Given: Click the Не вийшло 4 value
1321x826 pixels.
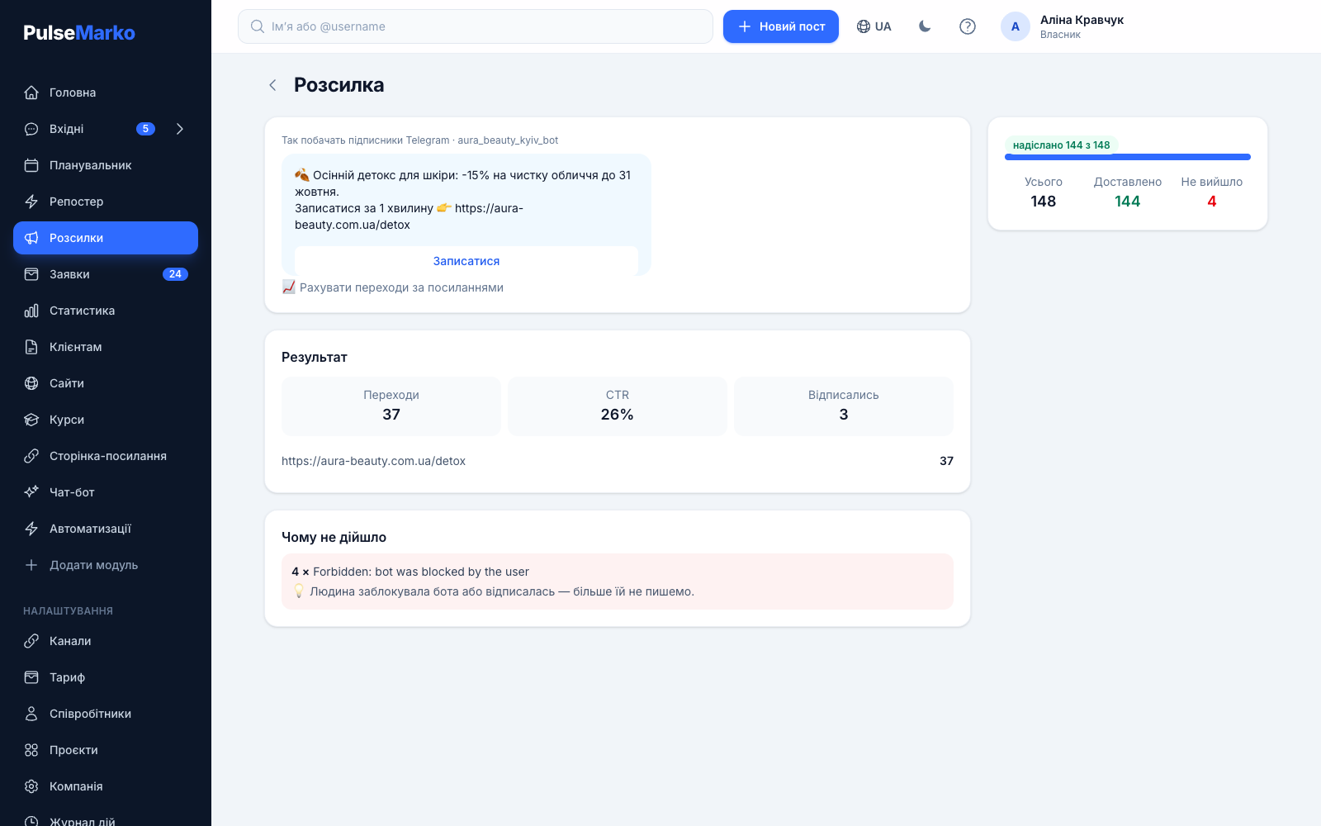Looking at the screenshot, I should pyautogui.click(x=1212, y=202).
